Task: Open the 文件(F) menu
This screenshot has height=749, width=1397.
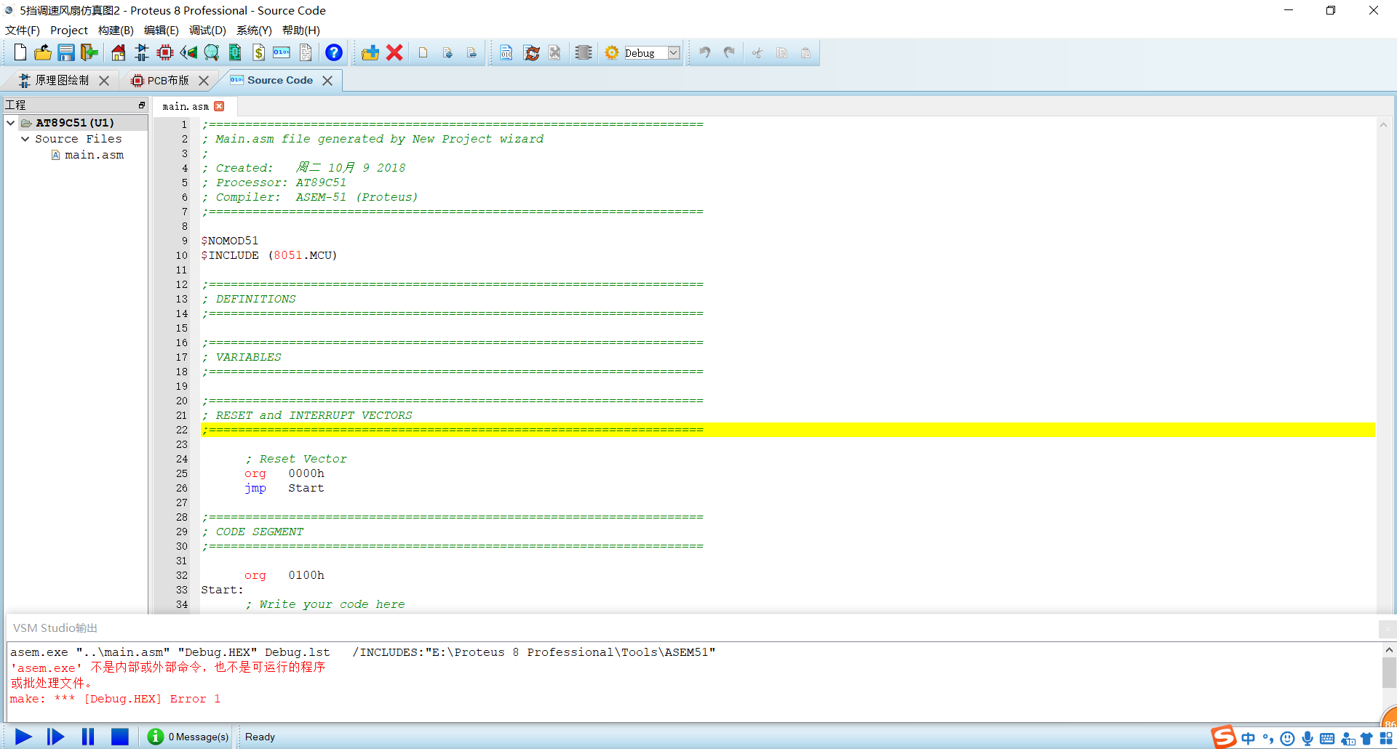Action: 23,30
